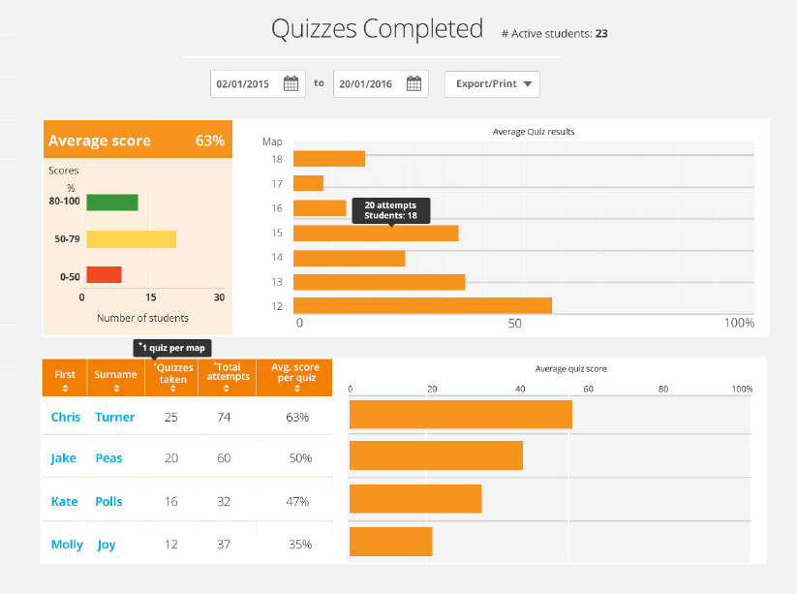Open the start date calendar icon
This screenshot has height=594, width=797.
click(x=291, y=84)
